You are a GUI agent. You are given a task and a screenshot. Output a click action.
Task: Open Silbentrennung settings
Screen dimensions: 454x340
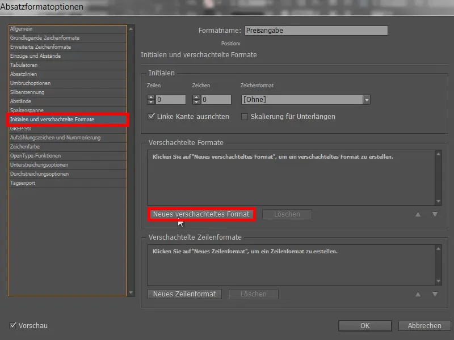pyautogui.click(x=68, y=92)
